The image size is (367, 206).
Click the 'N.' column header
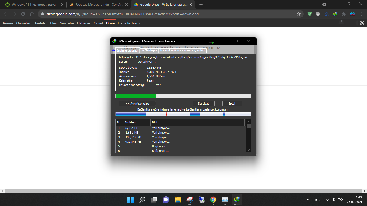pos(120,122)
